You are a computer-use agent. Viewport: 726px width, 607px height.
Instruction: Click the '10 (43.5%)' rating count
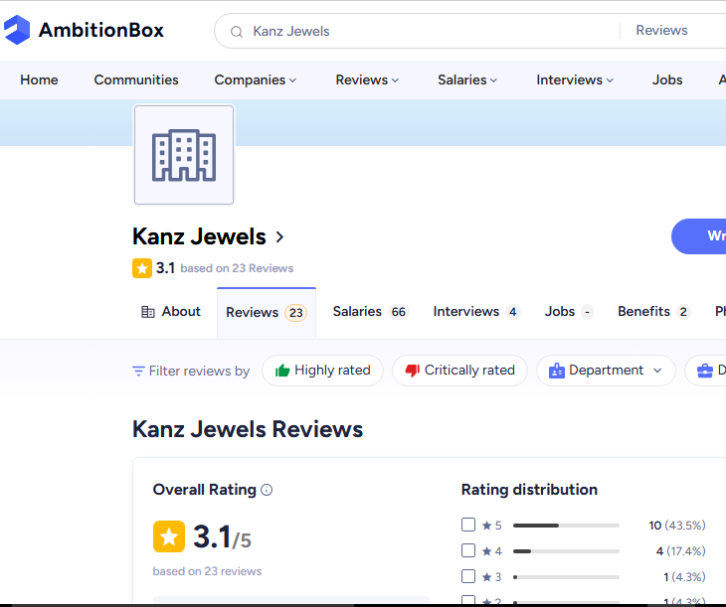(677, 526)
